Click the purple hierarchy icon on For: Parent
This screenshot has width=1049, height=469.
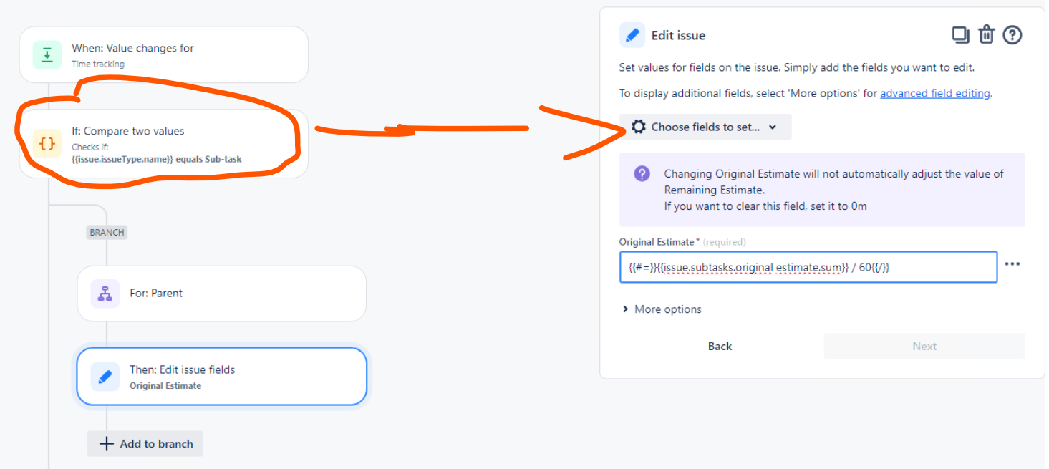[x=104, y=293]
